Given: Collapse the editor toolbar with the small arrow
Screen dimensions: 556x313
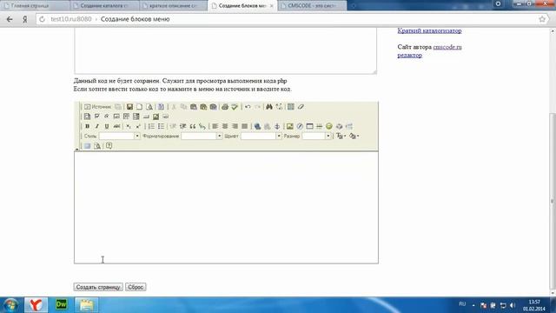Looking at the screenshot, I should 77,149.
